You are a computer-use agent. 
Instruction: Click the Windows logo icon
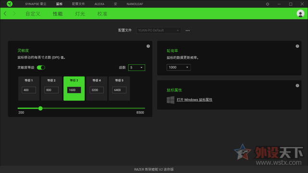(170, 100)
